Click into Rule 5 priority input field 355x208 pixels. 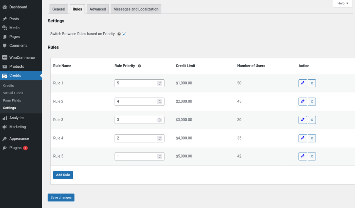tap(136, 157)
